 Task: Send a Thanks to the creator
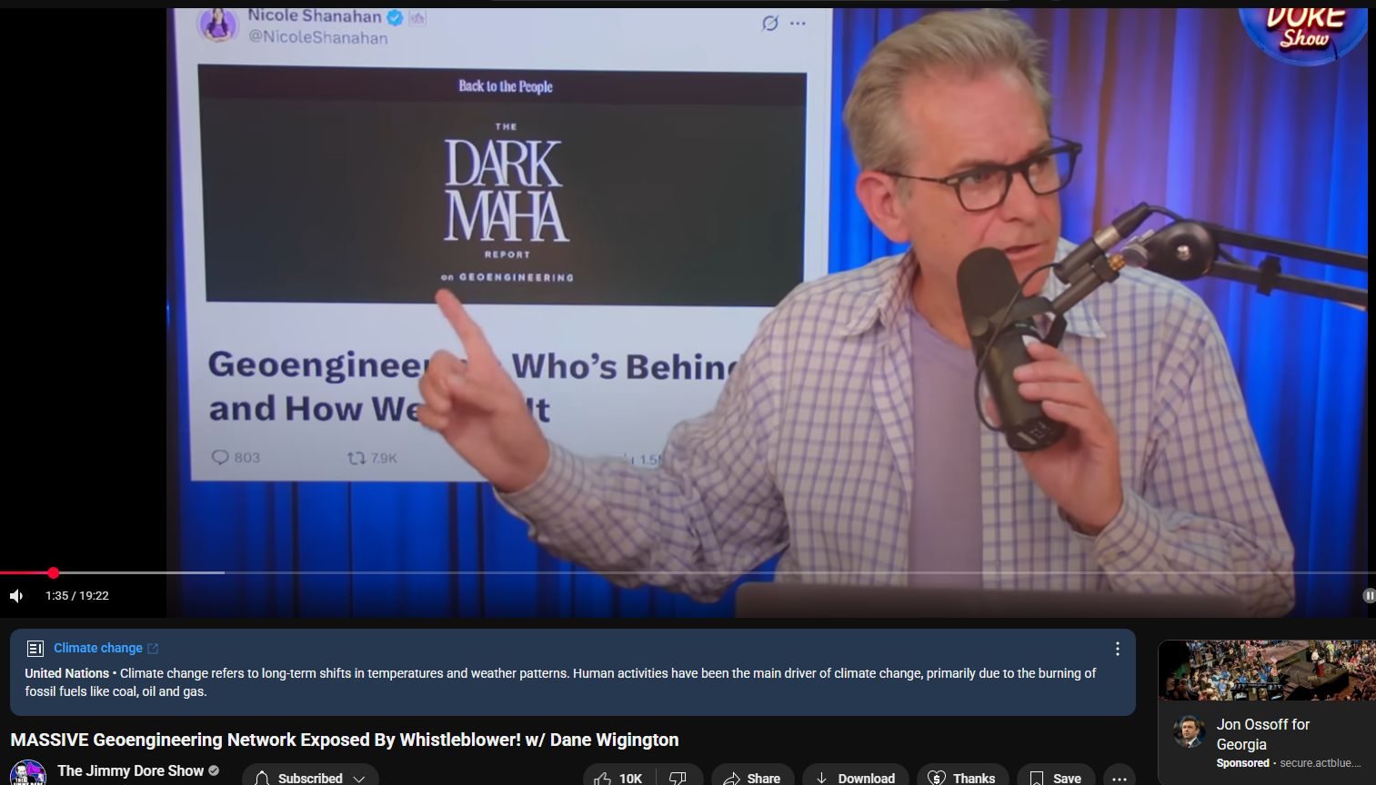click(x=962, y=778)
